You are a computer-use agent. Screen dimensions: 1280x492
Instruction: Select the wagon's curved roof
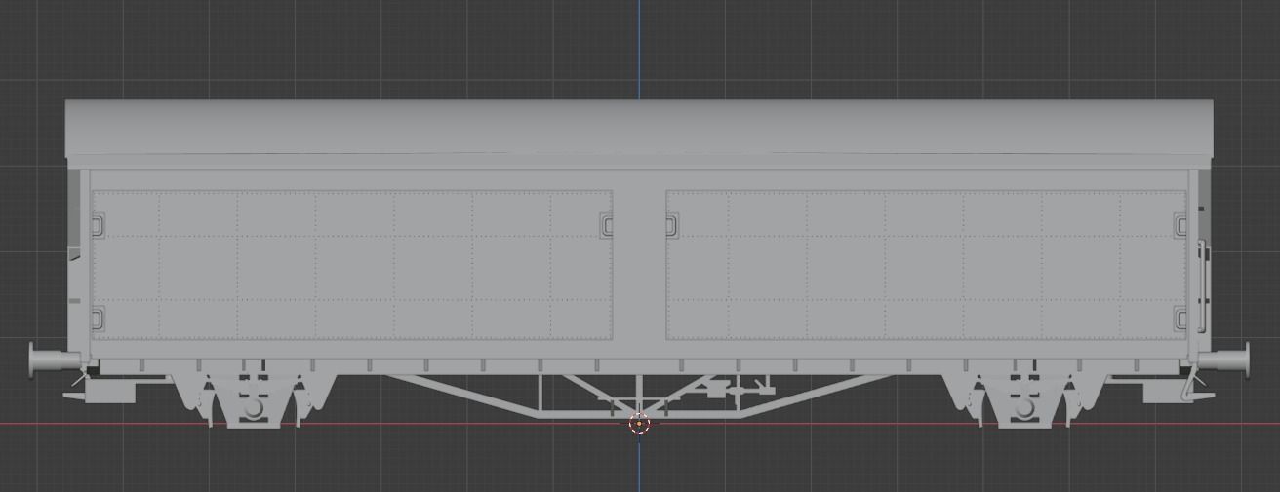[x=639, y=131]
